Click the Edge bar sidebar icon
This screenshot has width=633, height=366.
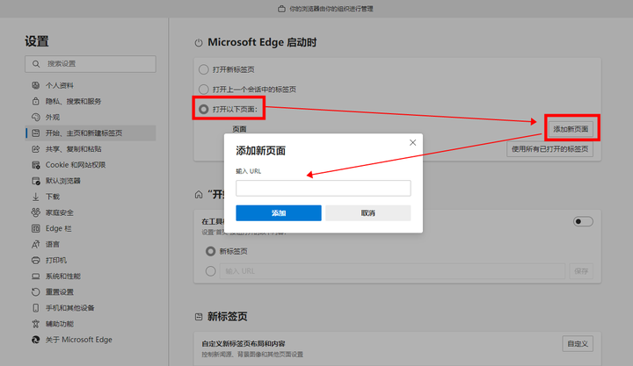pos(35,228)
